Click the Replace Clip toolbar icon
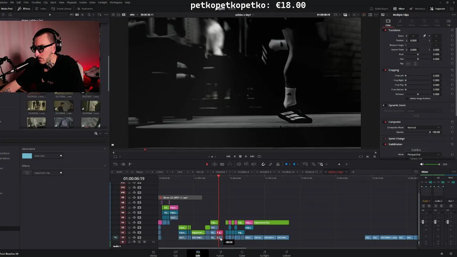Image resolution: width=457 pixels, height=257 pixels. 254,164
